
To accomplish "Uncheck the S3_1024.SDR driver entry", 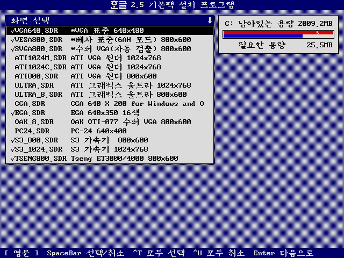I will coord(110,149).
